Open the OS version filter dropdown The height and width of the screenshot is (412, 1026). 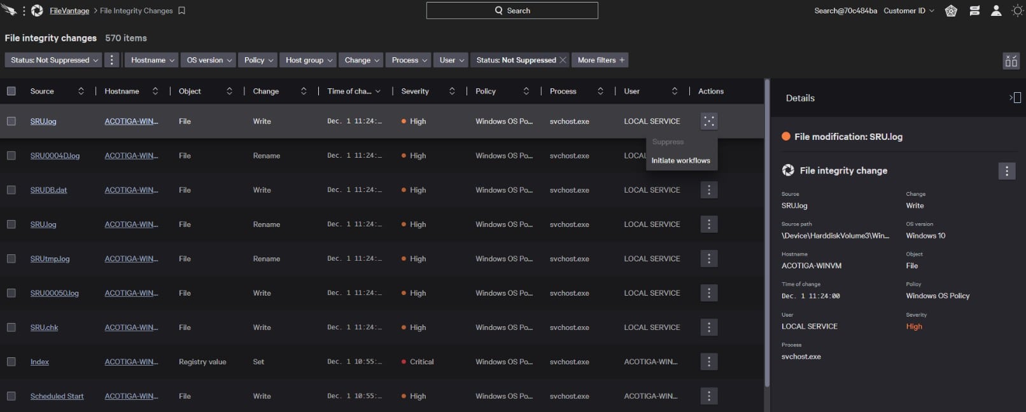point(209,60)
